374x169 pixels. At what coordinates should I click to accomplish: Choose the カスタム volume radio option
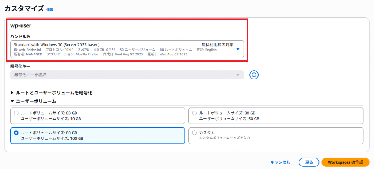[194, 133]
